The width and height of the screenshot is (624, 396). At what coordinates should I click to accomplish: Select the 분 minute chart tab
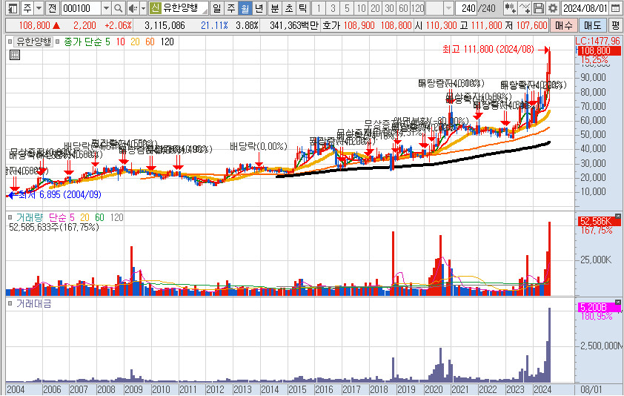(274, 8)
